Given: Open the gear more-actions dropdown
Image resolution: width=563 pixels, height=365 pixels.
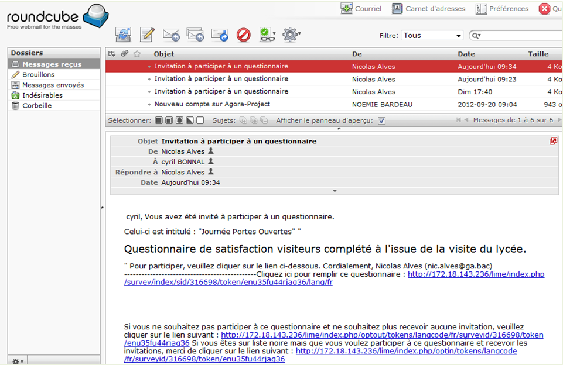Looking at the screenshot, I should click(x=291, y=35).
